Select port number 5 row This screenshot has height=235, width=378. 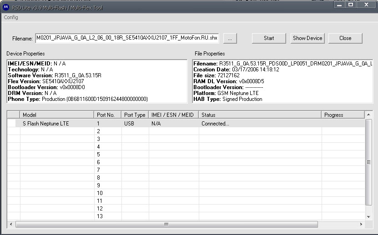186,155
